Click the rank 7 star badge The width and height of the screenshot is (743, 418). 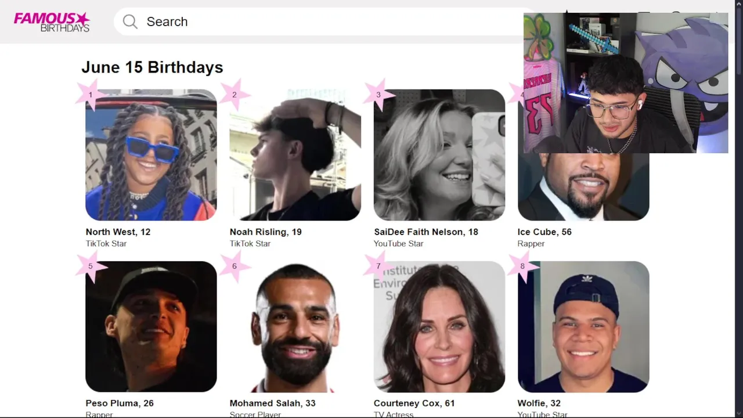(x=378, y=266)
